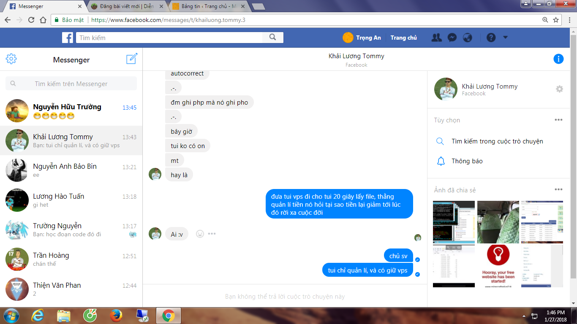Open the Remote Desktop taskbar icon
This screenshot has height=324, width=577.
(142, 316)
